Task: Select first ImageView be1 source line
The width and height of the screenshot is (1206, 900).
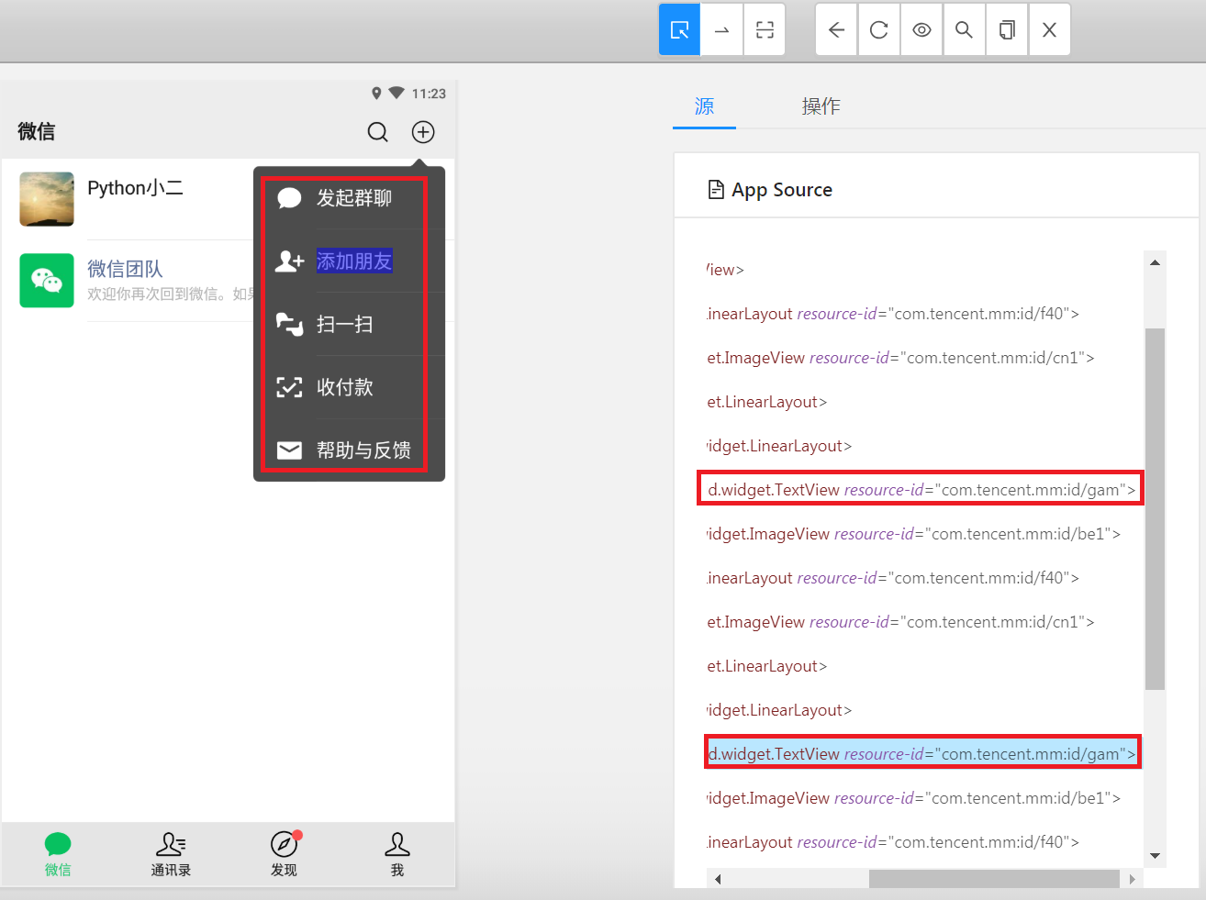Action: (913, 534)
